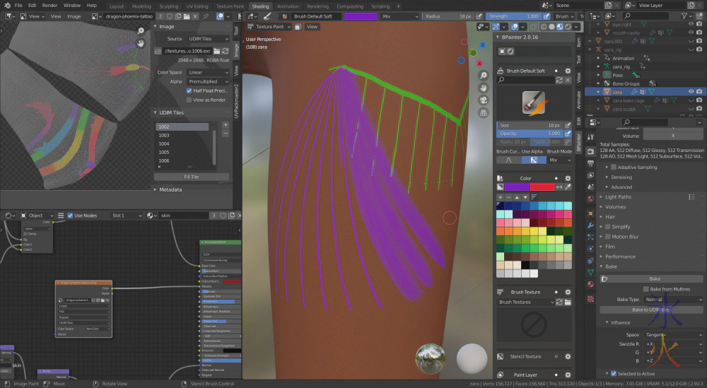Open BPainter Brush Default Soft settings gear
Viewport: 707px width, 388px height.
(x=568, y=71)
